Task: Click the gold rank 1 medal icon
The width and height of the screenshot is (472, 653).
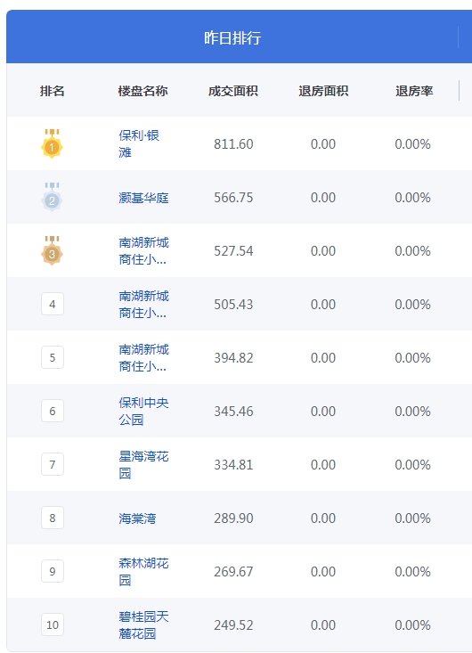Action: (52, 143)
